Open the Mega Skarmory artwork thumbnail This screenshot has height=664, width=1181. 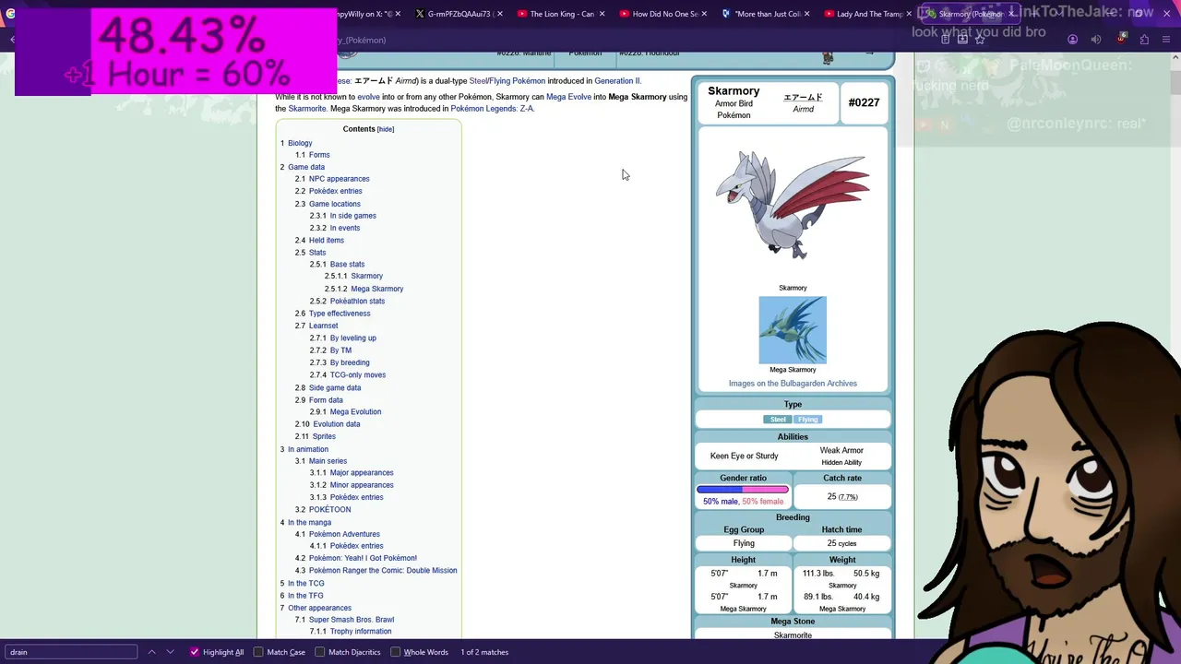(793, 330)
